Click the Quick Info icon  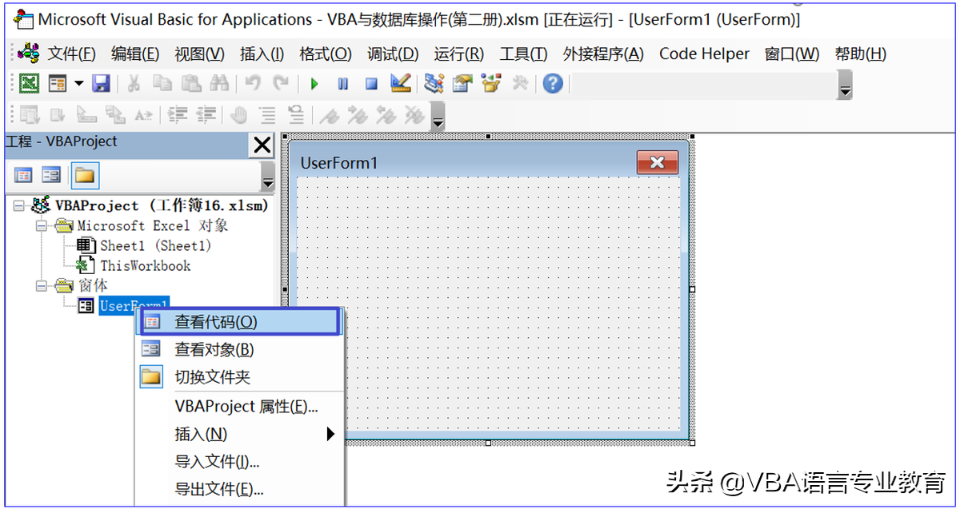tap(86, 115)
